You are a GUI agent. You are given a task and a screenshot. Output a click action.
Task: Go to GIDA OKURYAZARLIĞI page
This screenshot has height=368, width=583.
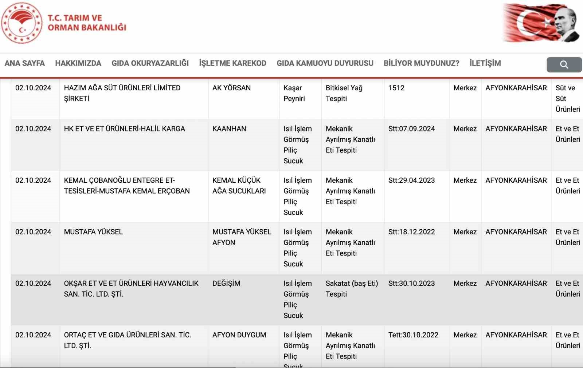(150, 63)
